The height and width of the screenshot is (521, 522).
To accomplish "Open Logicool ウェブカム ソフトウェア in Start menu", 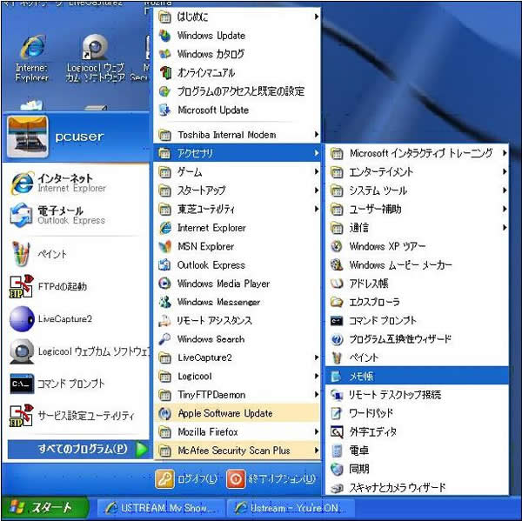I will [x=77, y=351].
